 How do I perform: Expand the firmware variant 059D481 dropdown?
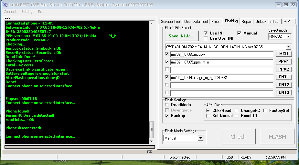[x=288, y=47]
